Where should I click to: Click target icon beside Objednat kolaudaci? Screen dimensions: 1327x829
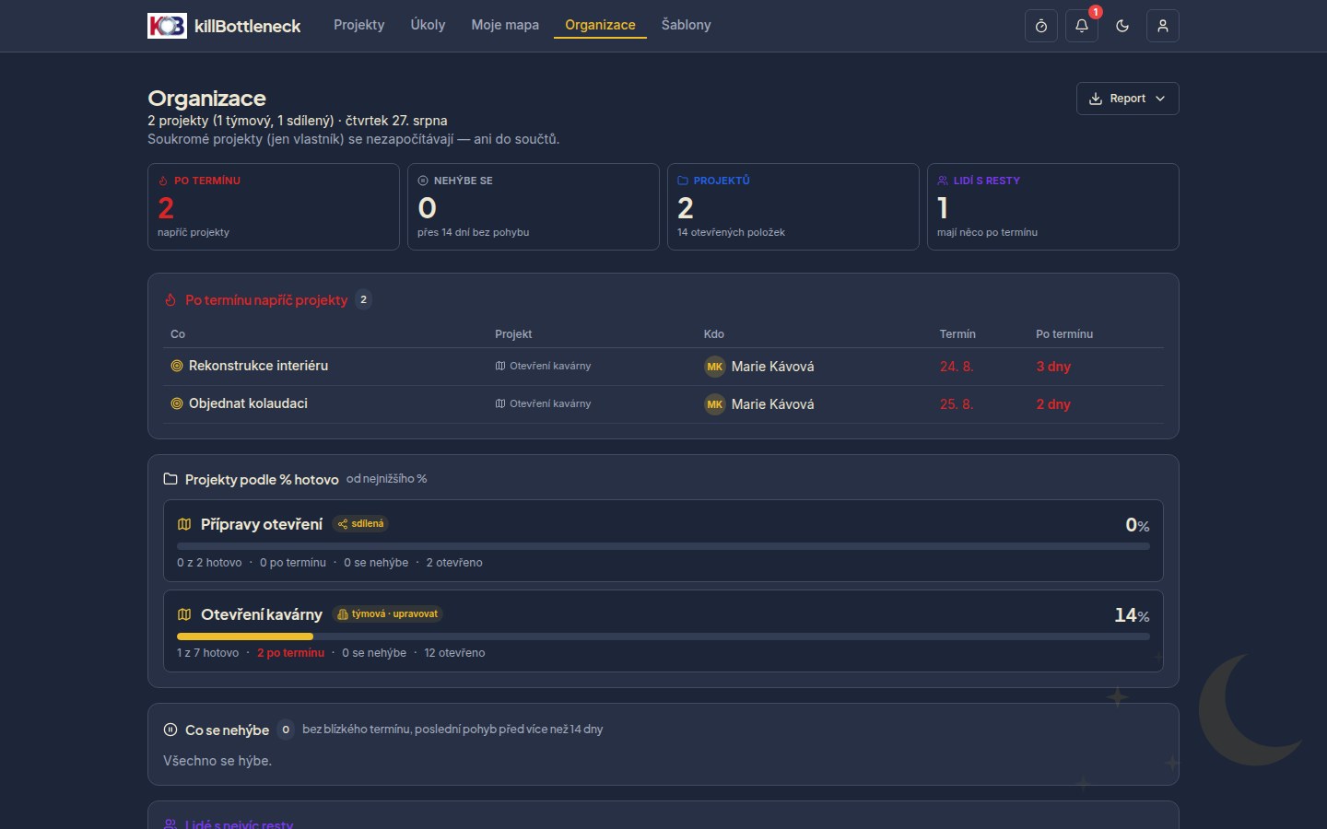(177, 403)
